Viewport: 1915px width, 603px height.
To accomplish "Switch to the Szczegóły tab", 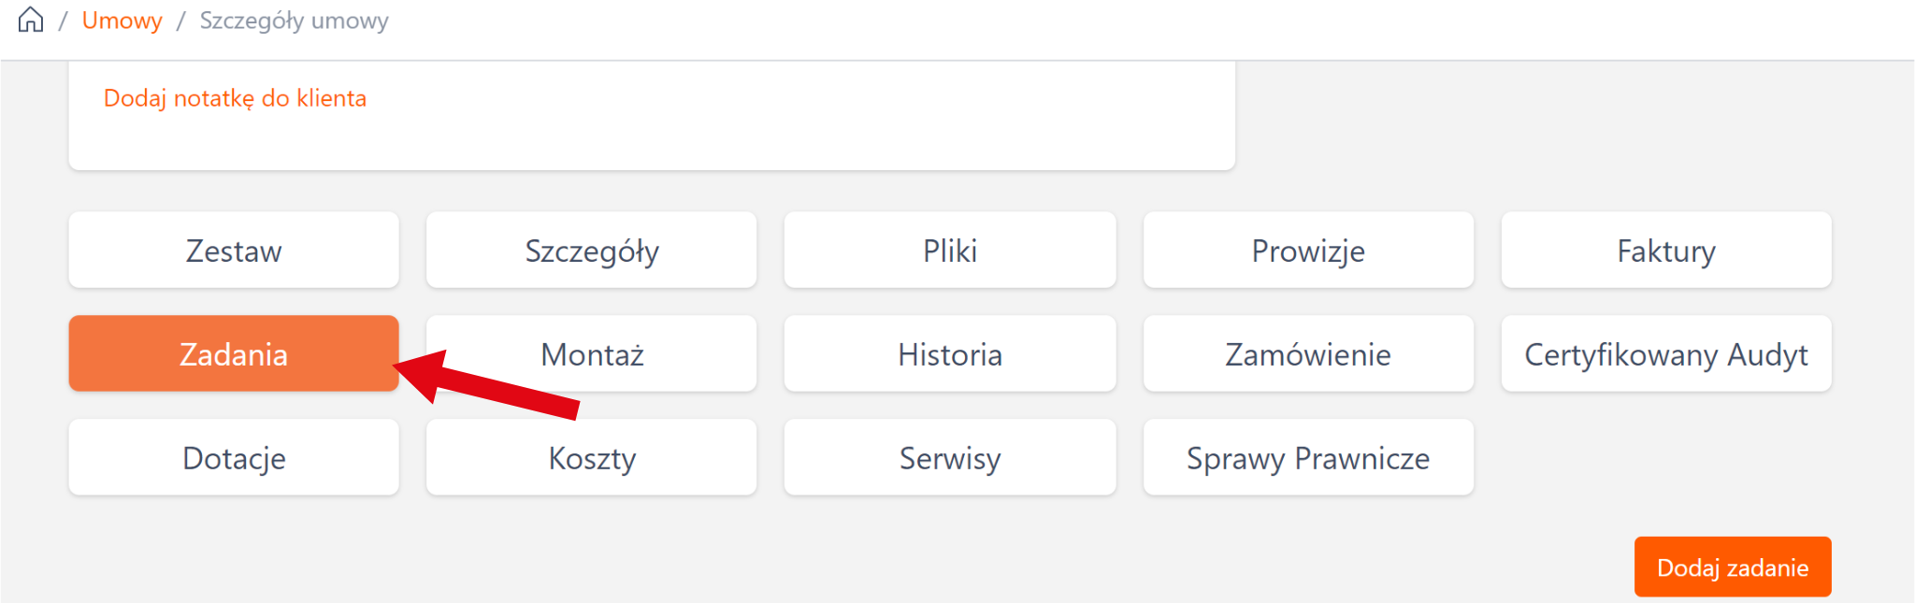I will [x=592, y=251].
